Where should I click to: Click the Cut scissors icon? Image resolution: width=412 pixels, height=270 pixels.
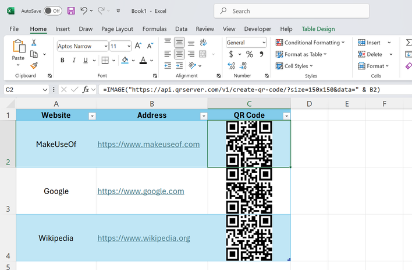pyautogui.click(x=34, y=43)
